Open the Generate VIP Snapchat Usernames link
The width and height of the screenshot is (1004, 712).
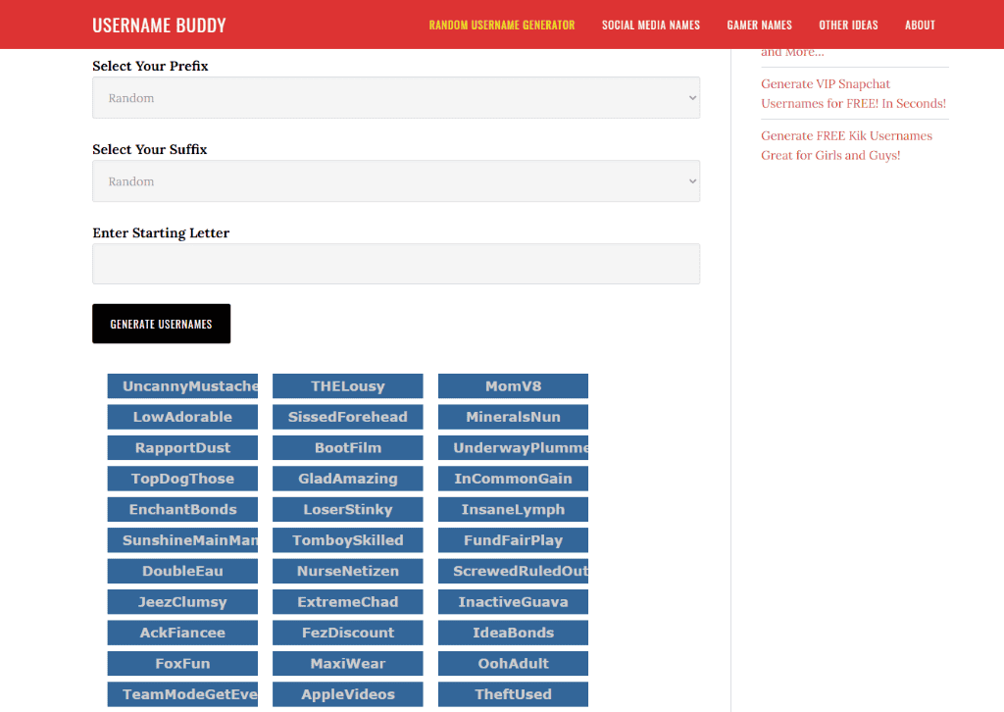point(853,93)
